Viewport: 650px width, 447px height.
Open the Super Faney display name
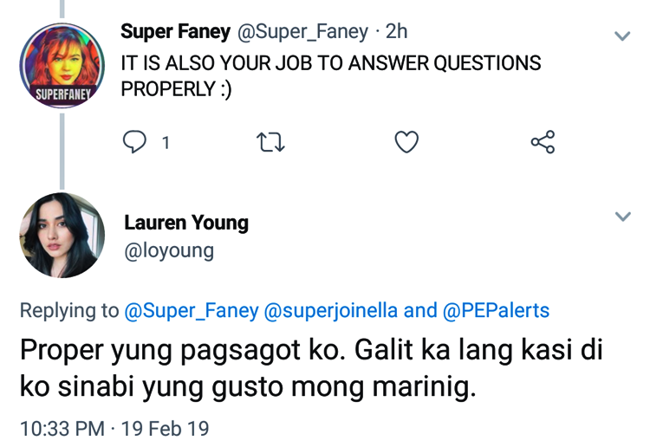[175, 32]
